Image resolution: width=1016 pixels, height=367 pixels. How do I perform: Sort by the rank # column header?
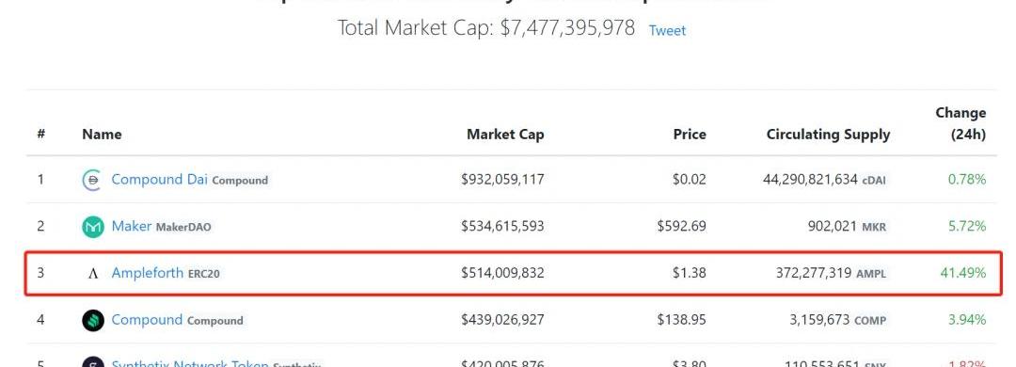click(40, 135)
